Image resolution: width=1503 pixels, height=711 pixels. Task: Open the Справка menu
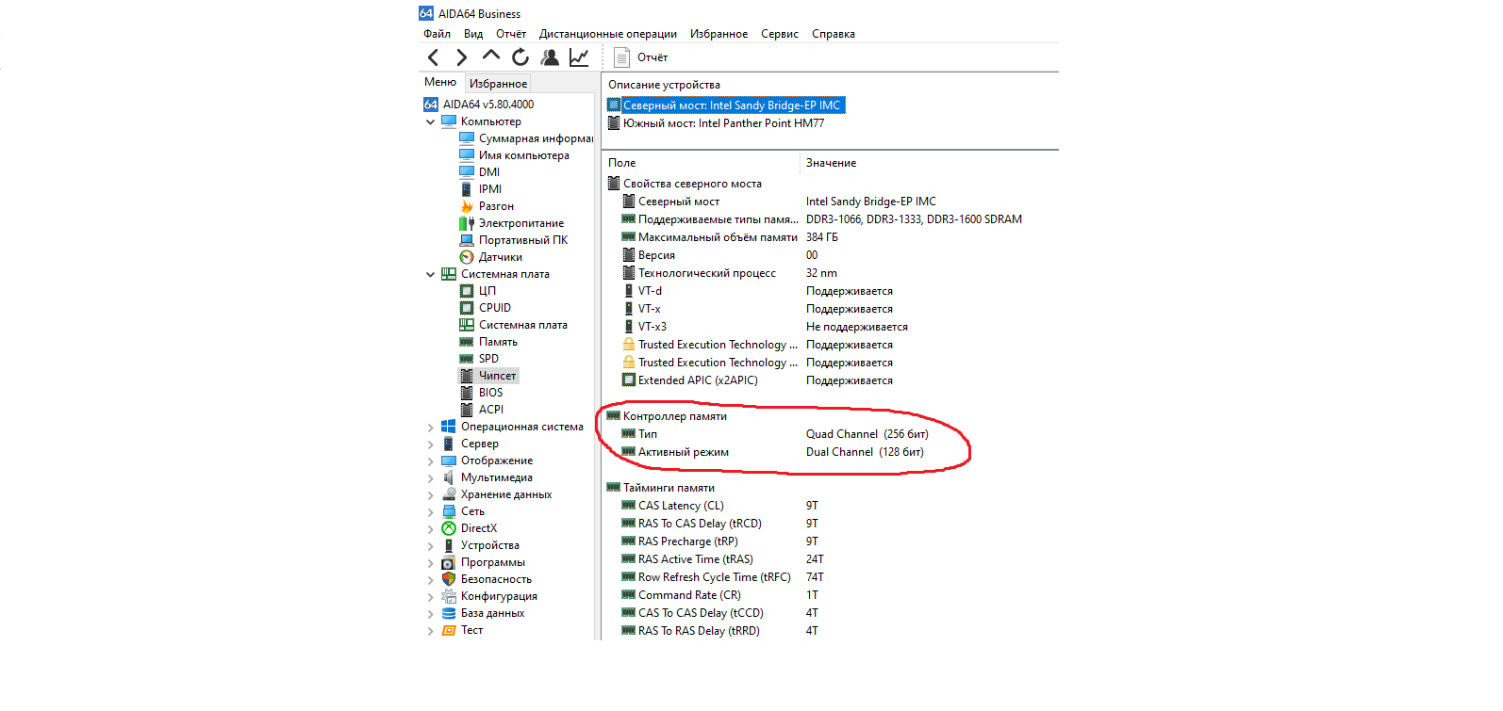(834, 34)
